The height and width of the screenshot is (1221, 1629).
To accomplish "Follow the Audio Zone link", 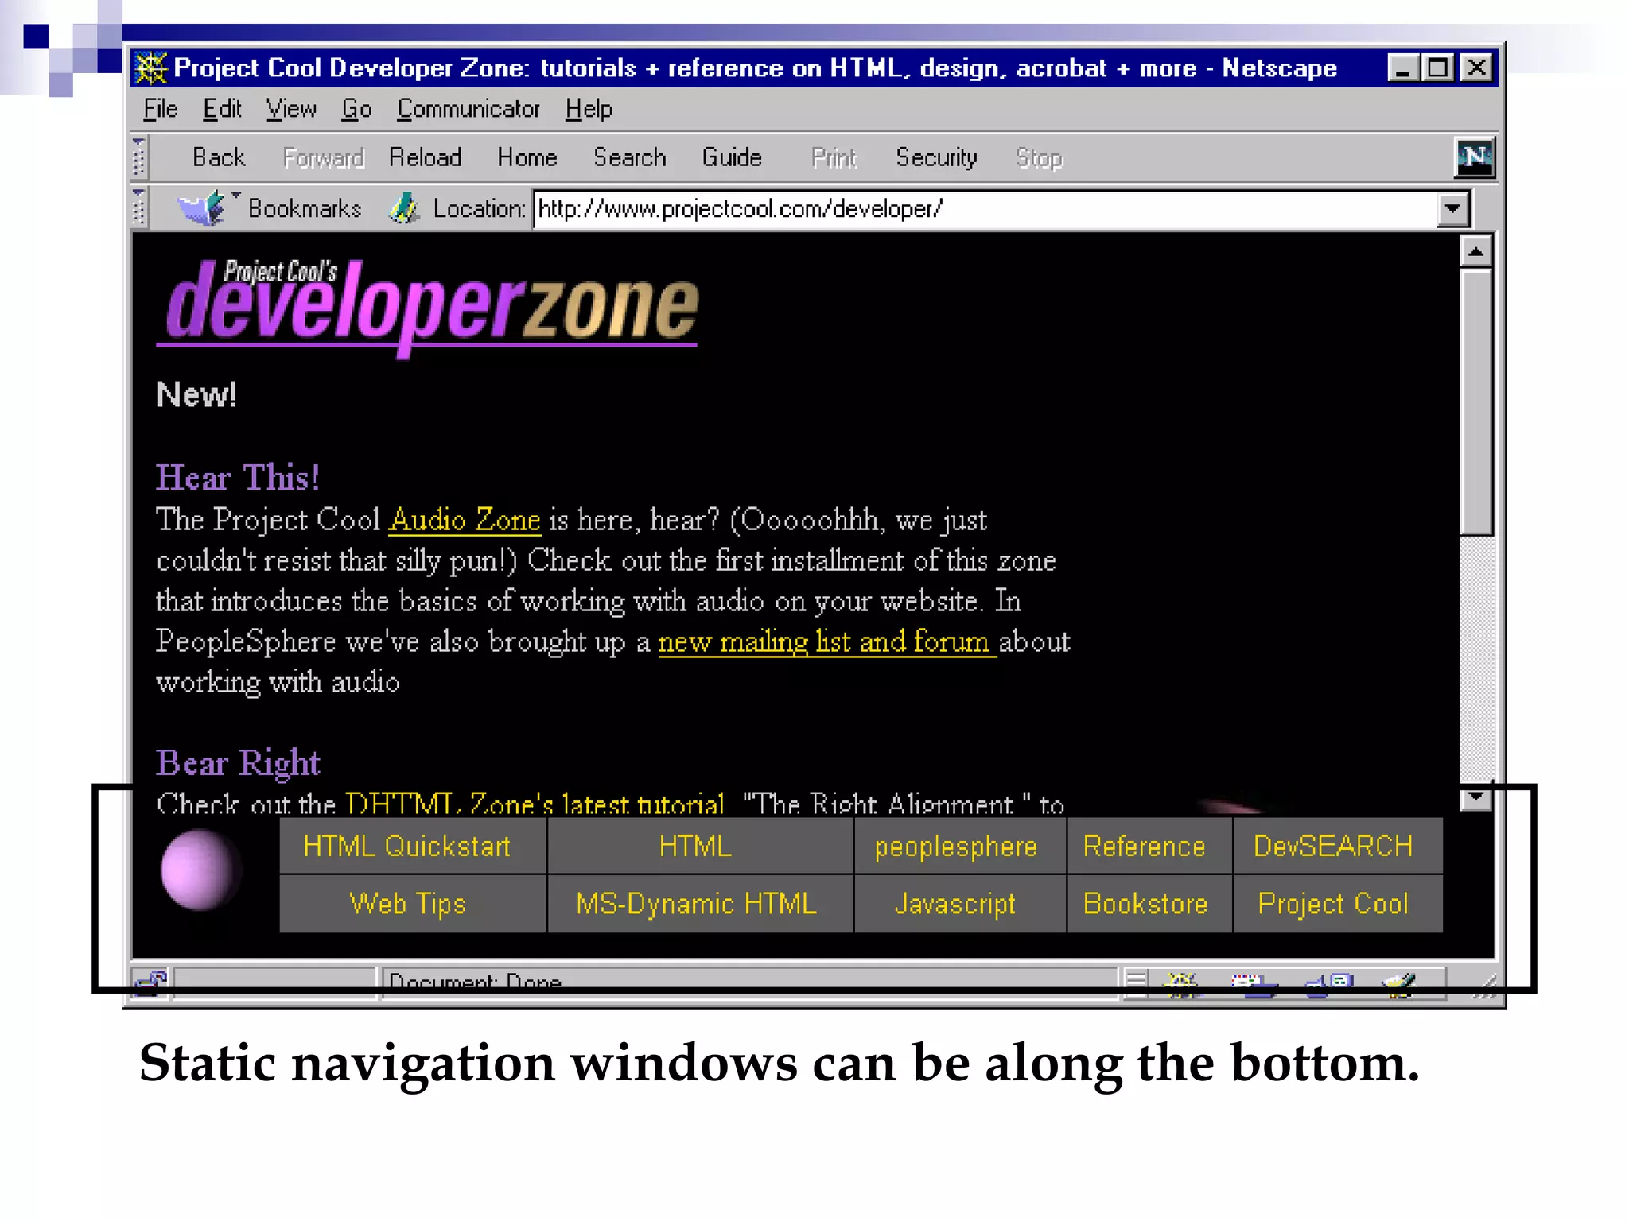I will point(465,519).
